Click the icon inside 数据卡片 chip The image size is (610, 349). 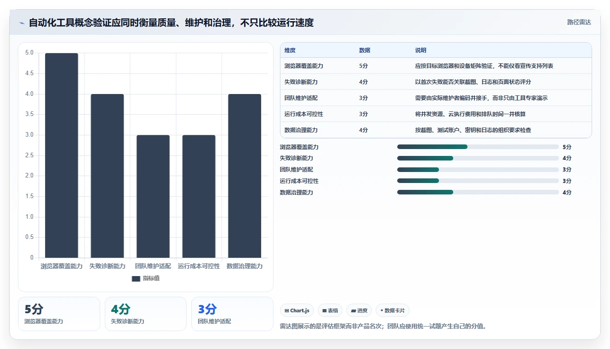[382, 310]
